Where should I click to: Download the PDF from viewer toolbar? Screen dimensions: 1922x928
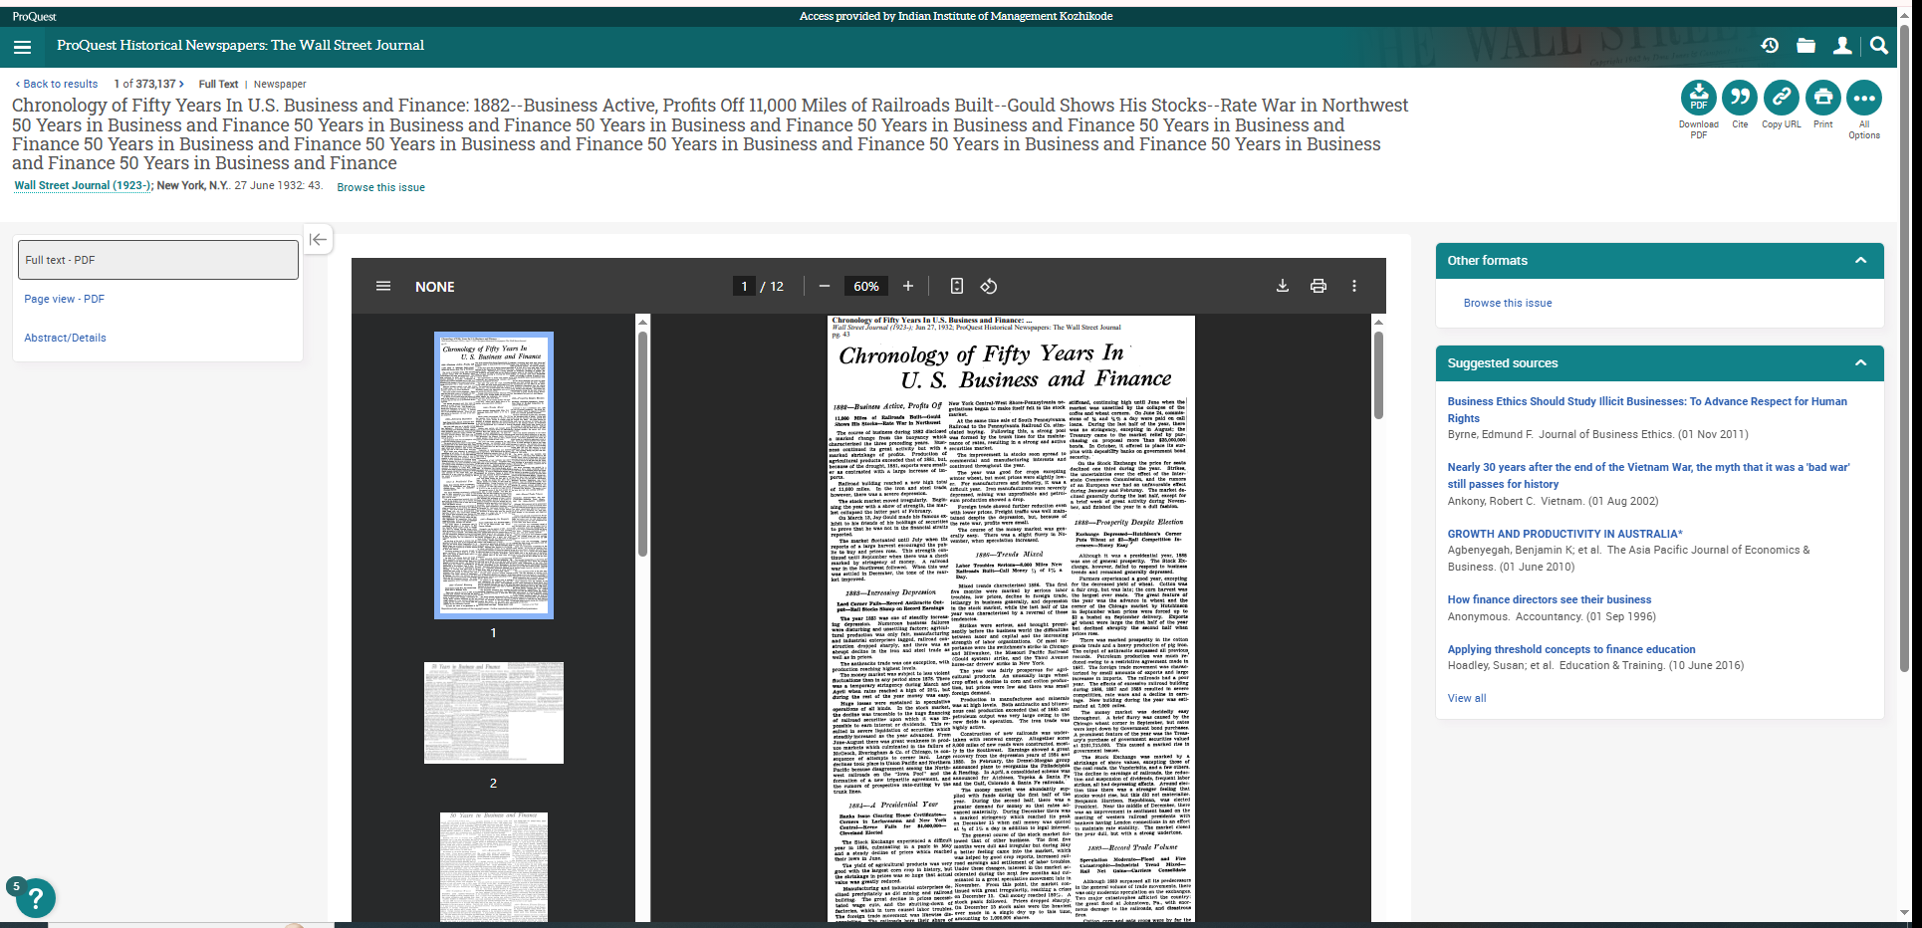pos(1283,287)
